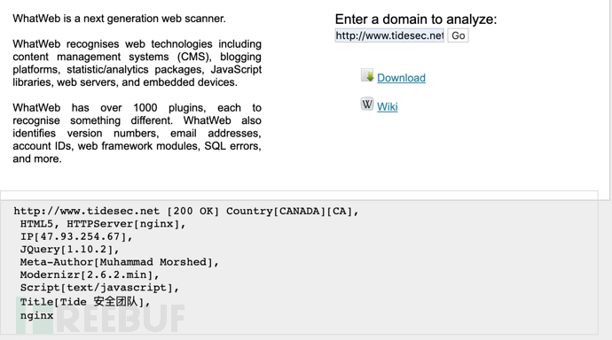The width and height of the screenshot is (612, 340).
Task: Click the 'next generation web scanner' sentence
Action: (119, 19)
